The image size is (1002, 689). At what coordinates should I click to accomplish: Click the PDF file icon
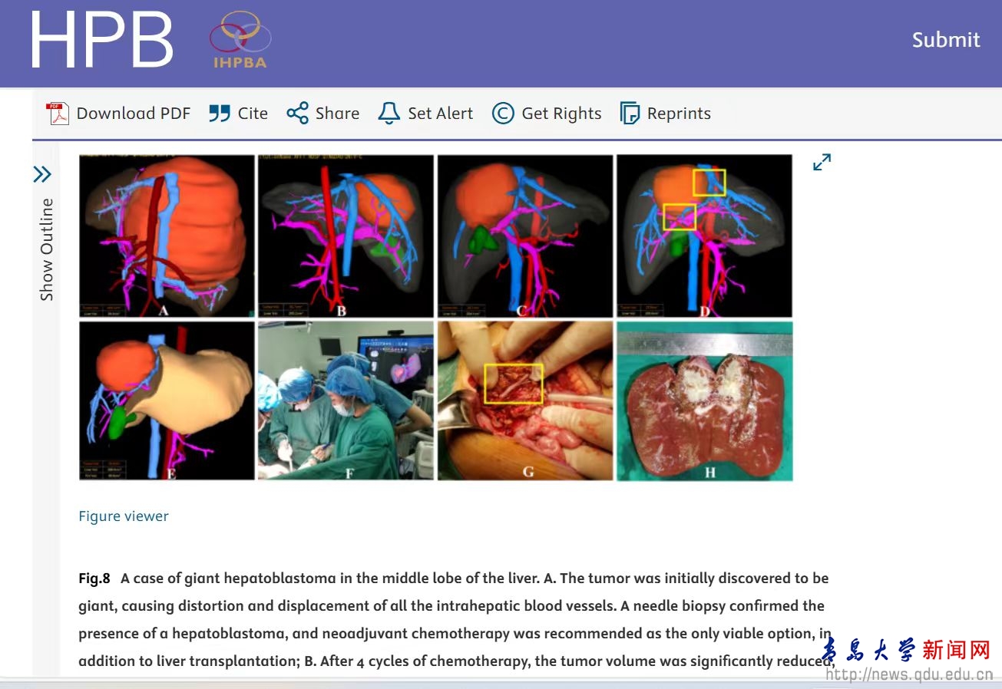(58, 114)
